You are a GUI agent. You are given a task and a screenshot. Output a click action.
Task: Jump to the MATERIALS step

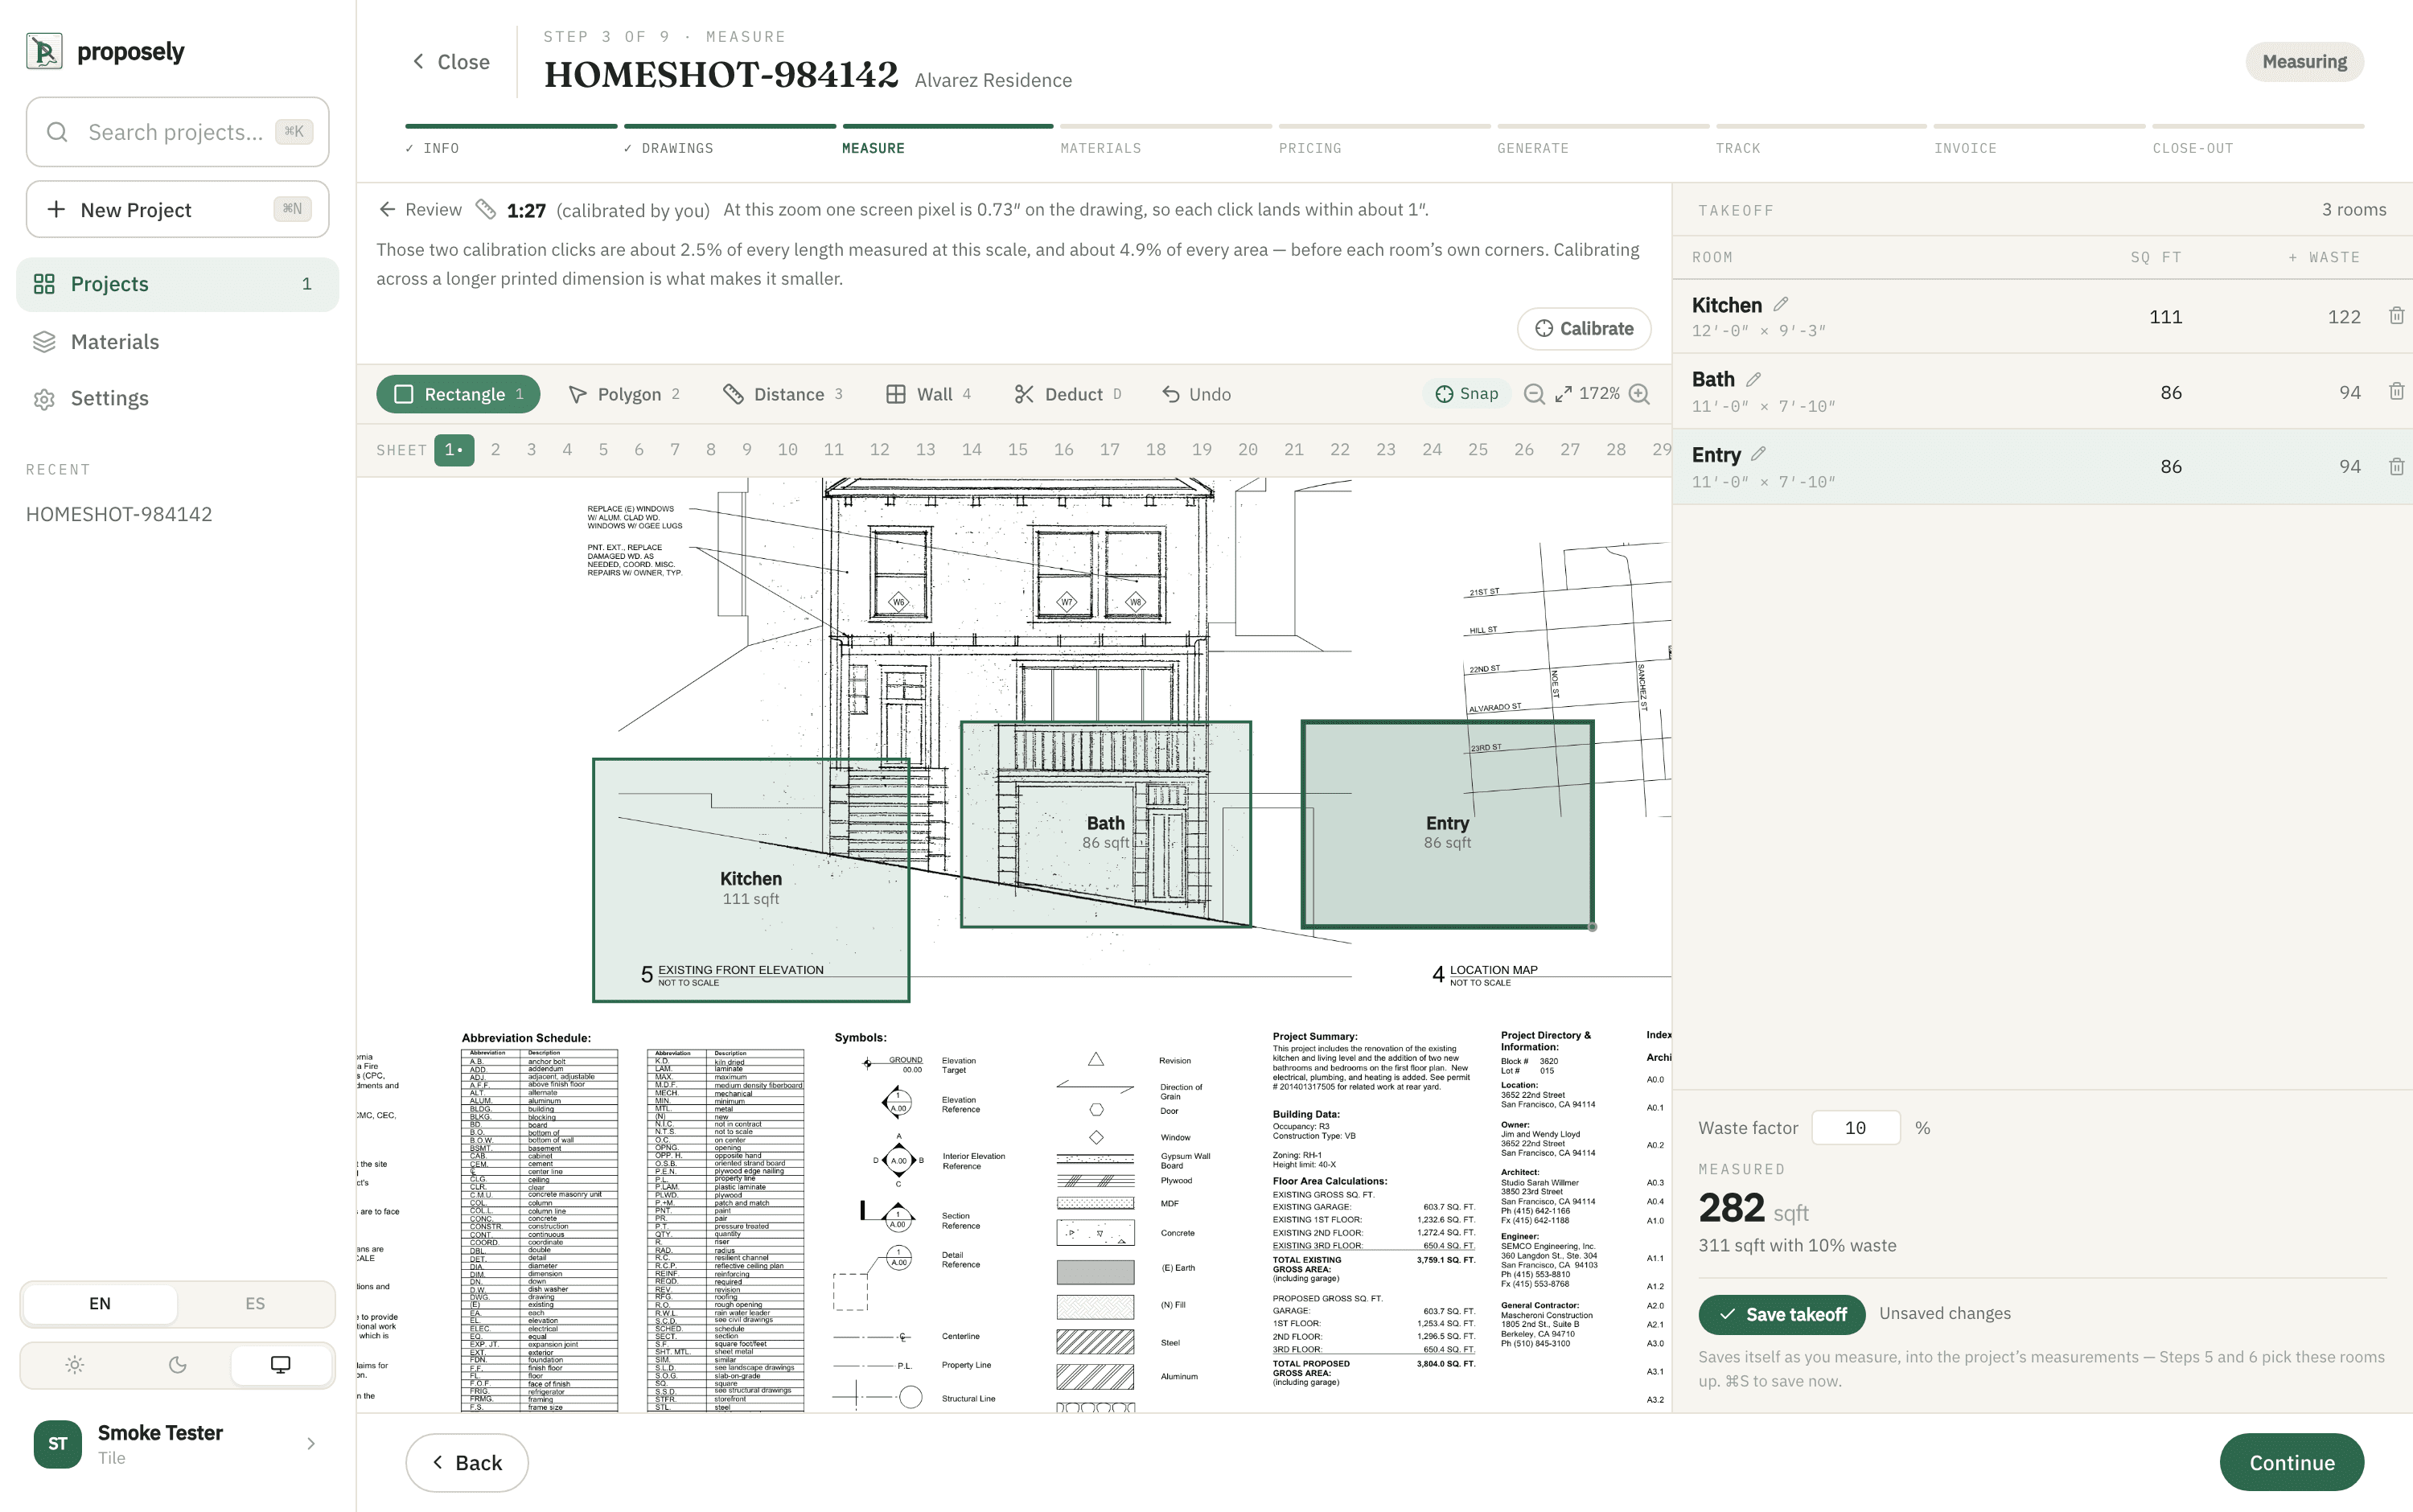coord(1166,140)
